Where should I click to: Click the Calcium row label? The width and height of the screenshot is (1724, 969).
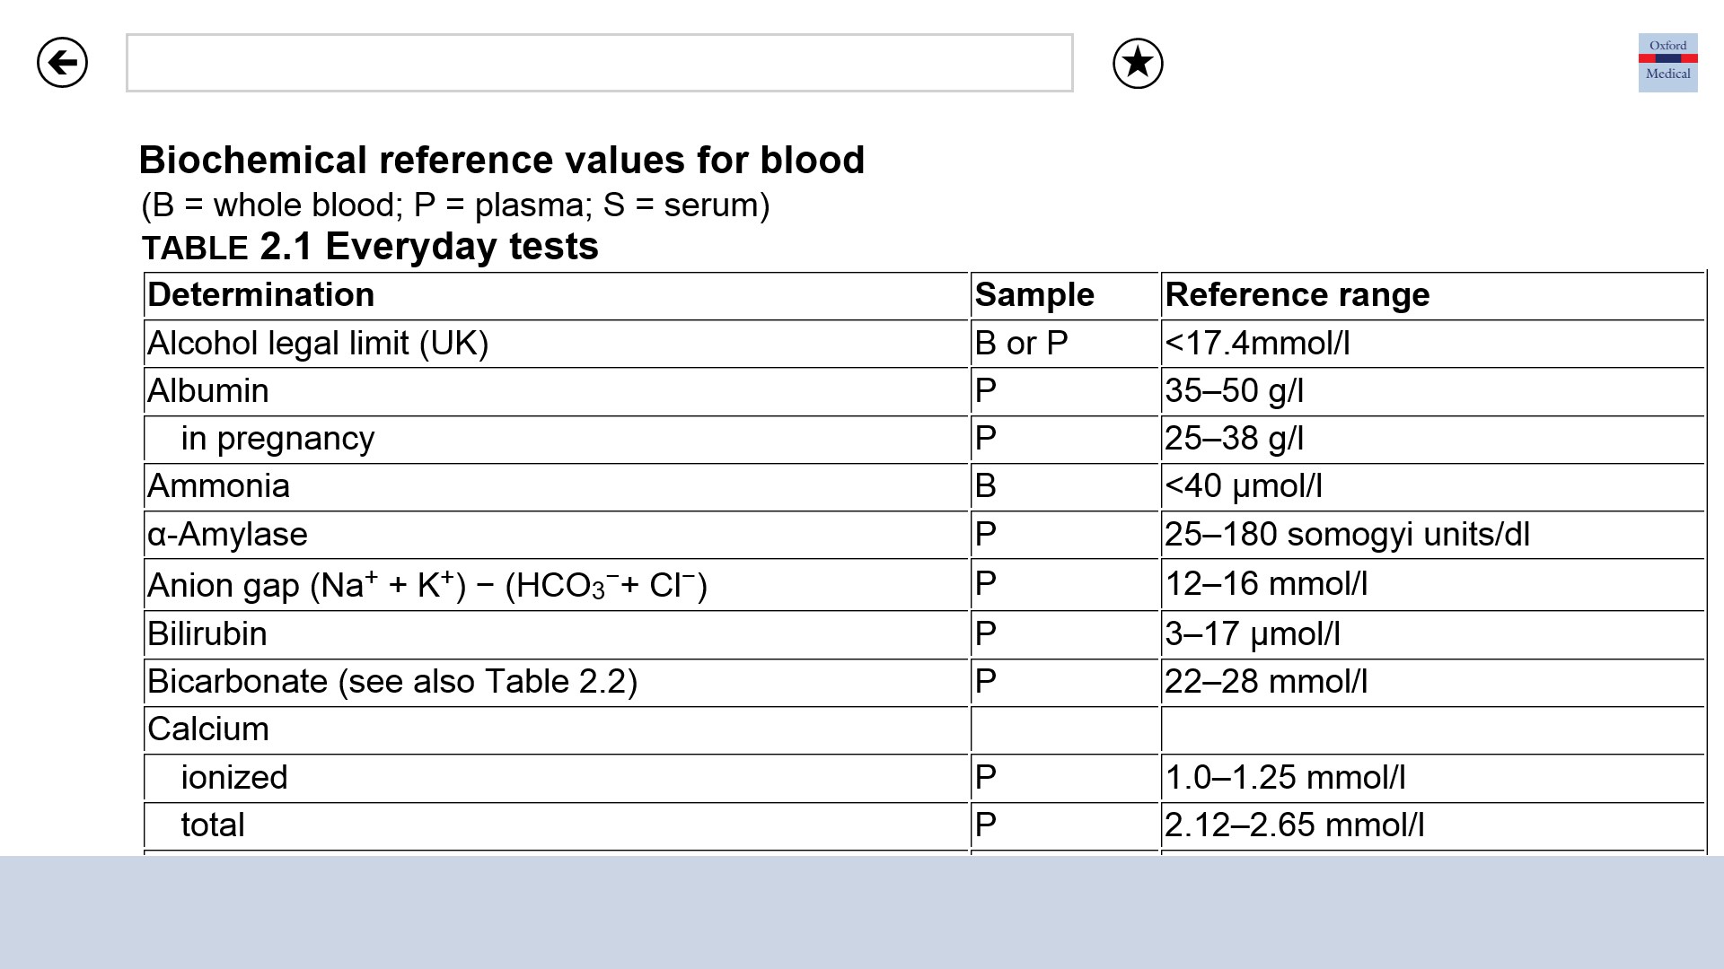[208, 729]
